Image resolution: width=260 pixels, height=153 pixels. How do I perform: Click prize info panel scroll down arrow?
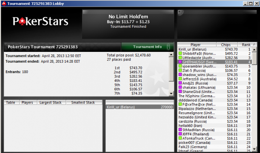coord(171,94)
